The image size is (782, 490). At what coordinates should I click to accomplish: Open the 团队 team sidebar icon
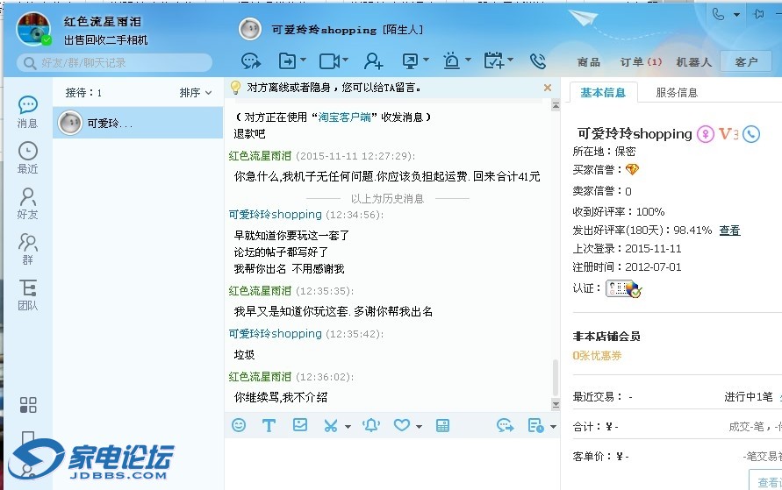coord(27,295)
